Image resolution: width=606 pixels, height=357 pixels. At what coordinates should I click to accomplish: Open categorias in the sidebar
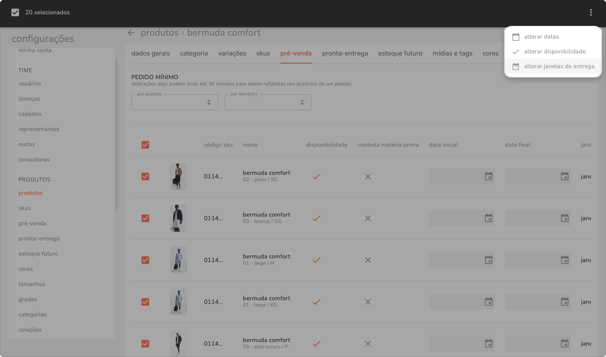tap(32, 314)
